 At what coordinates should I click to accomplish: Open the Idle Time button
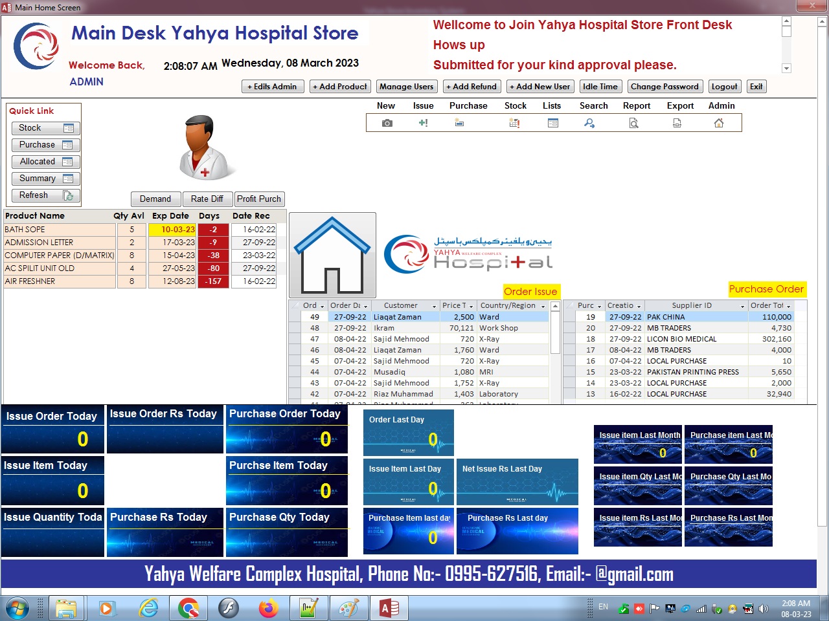(600, 87)
